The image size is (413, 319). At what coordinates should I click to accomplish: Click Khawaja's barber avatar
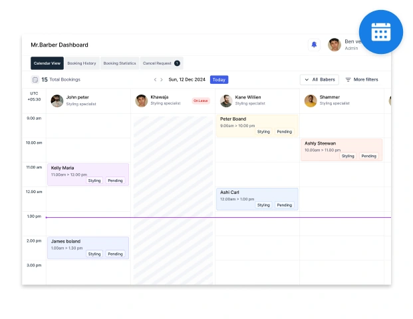pyautogui.click(x=141, y=101)
